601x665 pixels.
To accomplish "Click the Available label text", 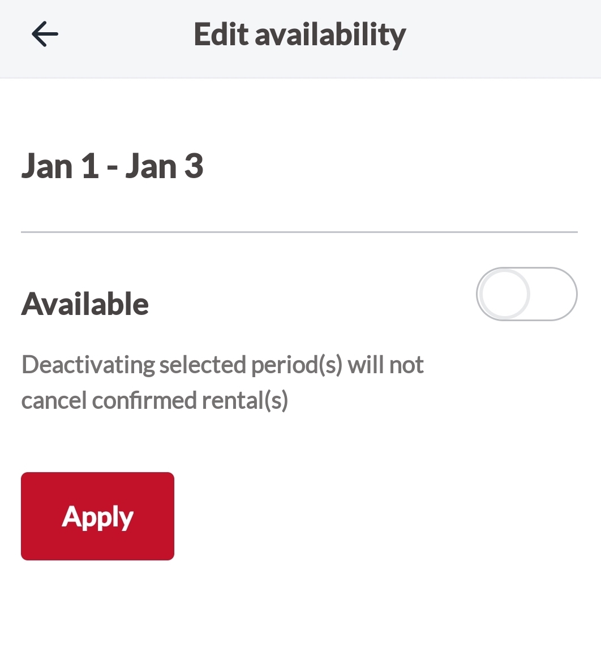I will (x=85, y=304).
